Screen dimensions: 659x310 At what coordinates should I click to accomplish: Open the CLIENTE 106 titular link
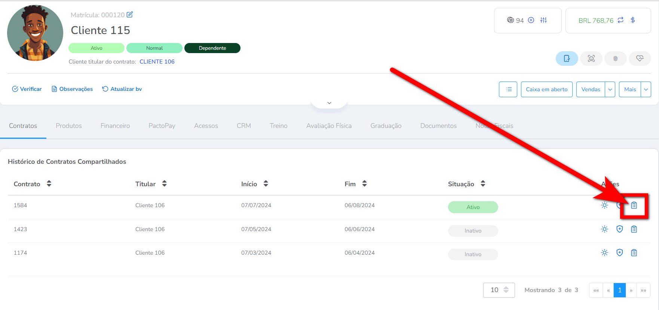(157, 62)
